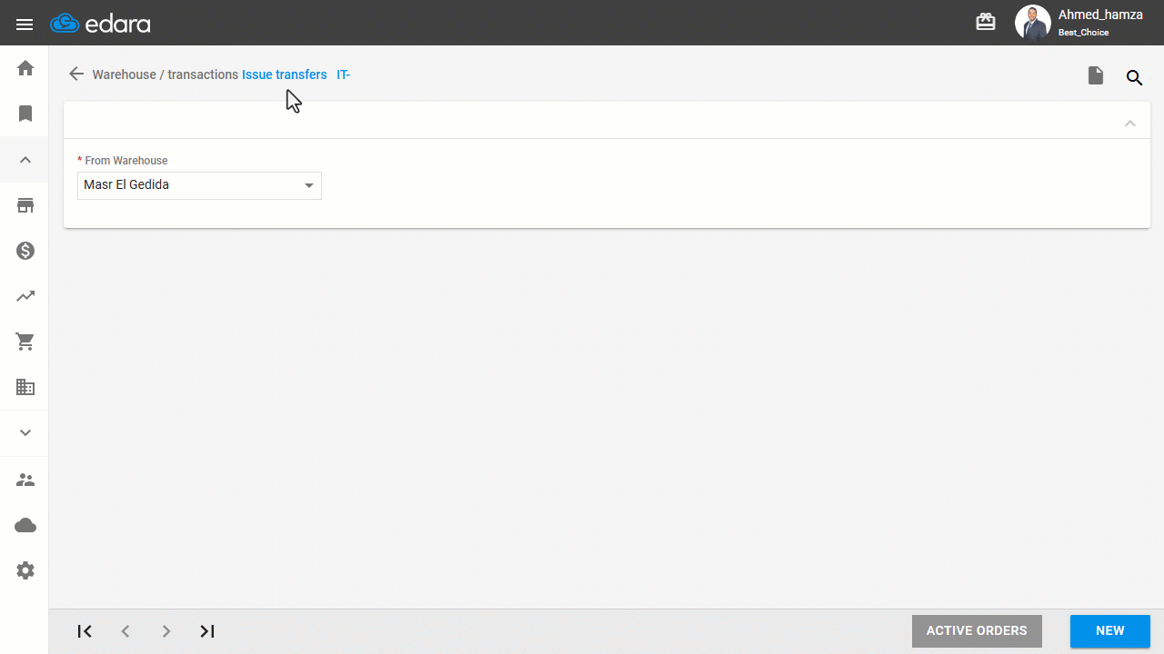Open the building sidebar icon
Image resolution: width=1164 pixels, height=654 pixels.
point(25,387)
